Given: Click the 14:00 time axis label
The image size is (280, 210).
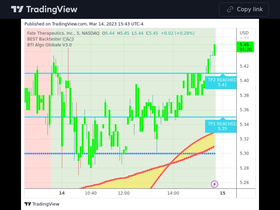Looking at the screenshot, I should click(173, 193).
